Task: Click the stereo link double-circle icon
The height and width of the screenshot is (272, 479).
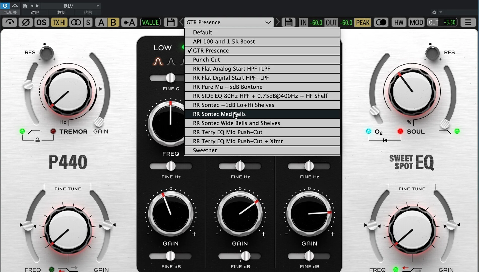Action: click(76, 22)
